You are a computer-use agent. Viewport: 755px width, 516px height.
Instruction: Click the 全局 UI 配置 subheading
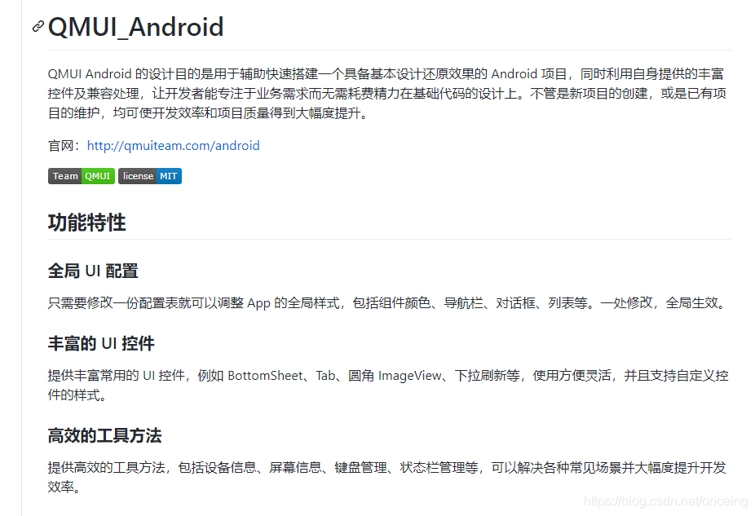tap(93, 271)
